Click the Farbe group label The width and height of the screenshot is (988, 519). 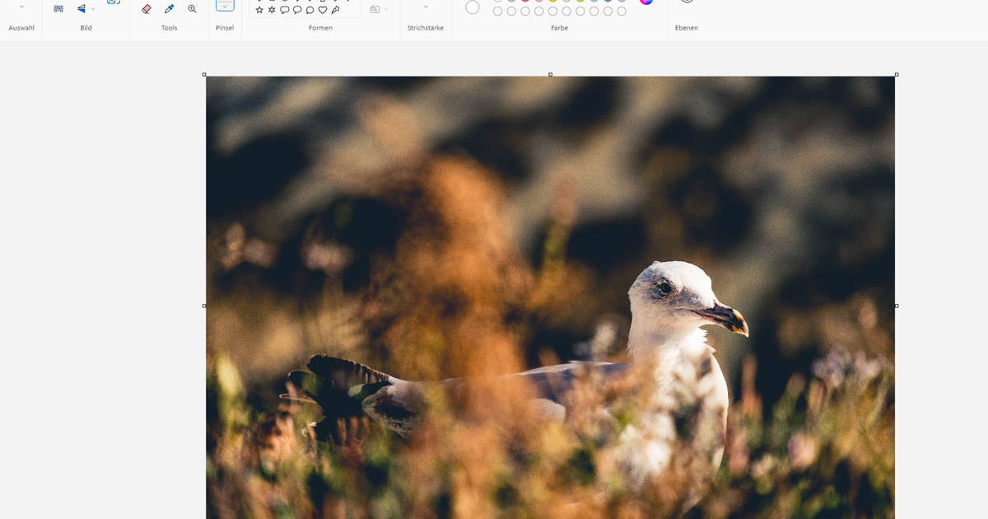[x=560, y=28]
